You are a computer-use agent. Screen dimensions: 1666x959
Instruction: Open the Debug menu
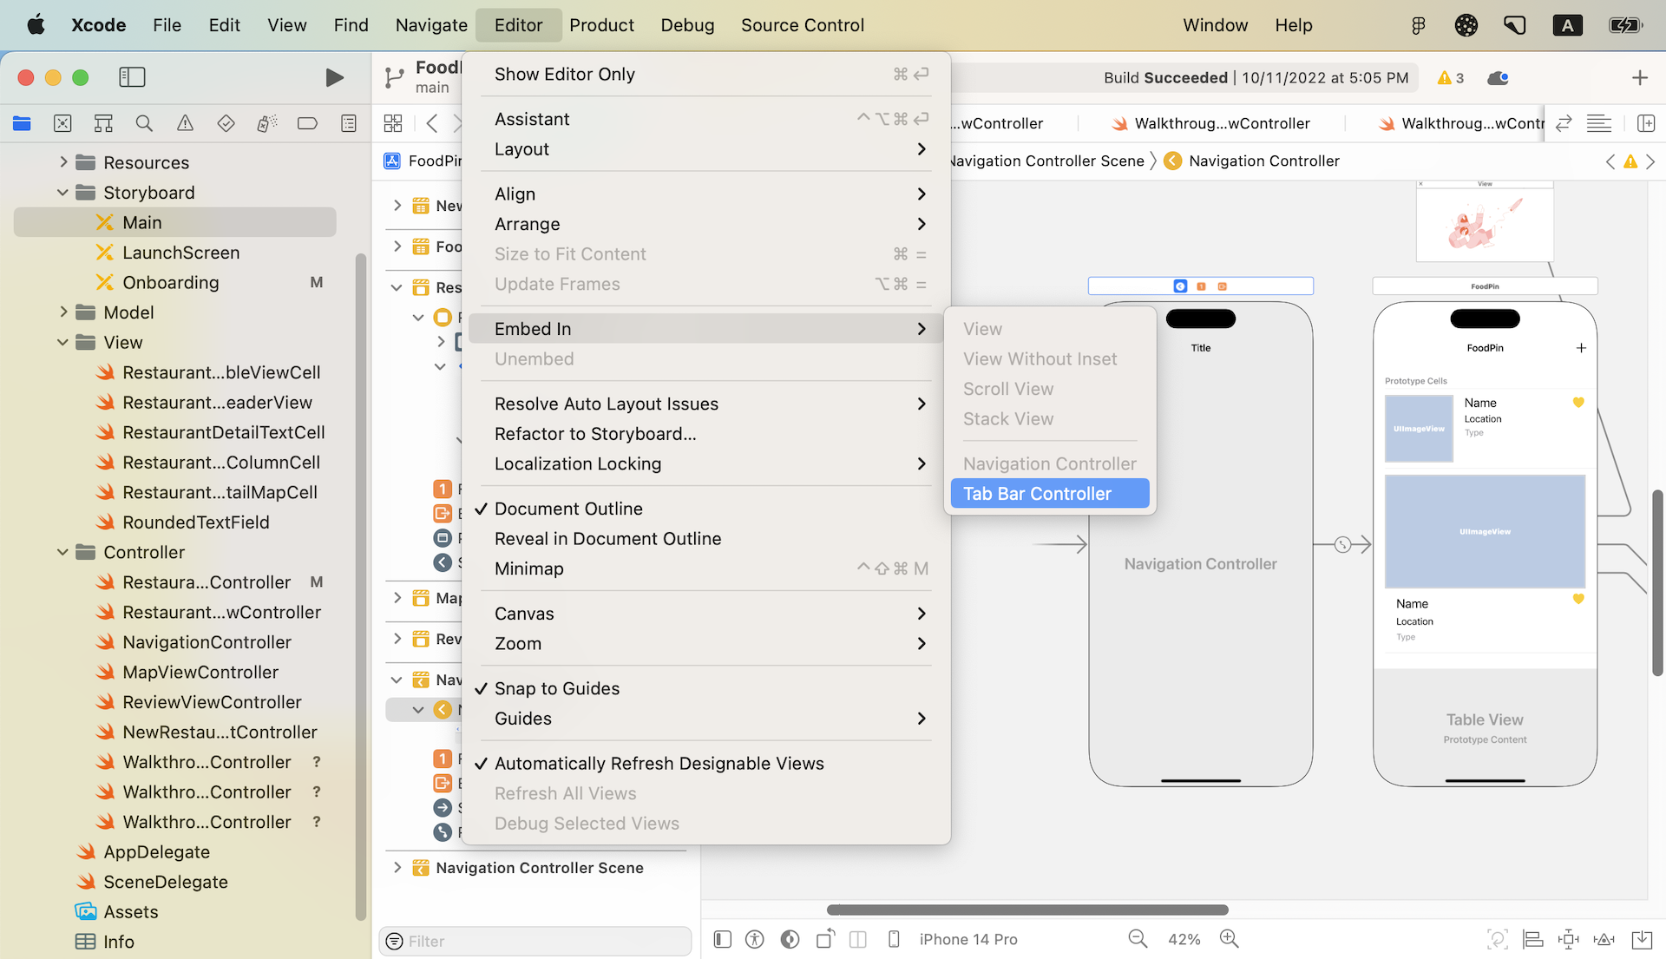[x=687, y=25]
